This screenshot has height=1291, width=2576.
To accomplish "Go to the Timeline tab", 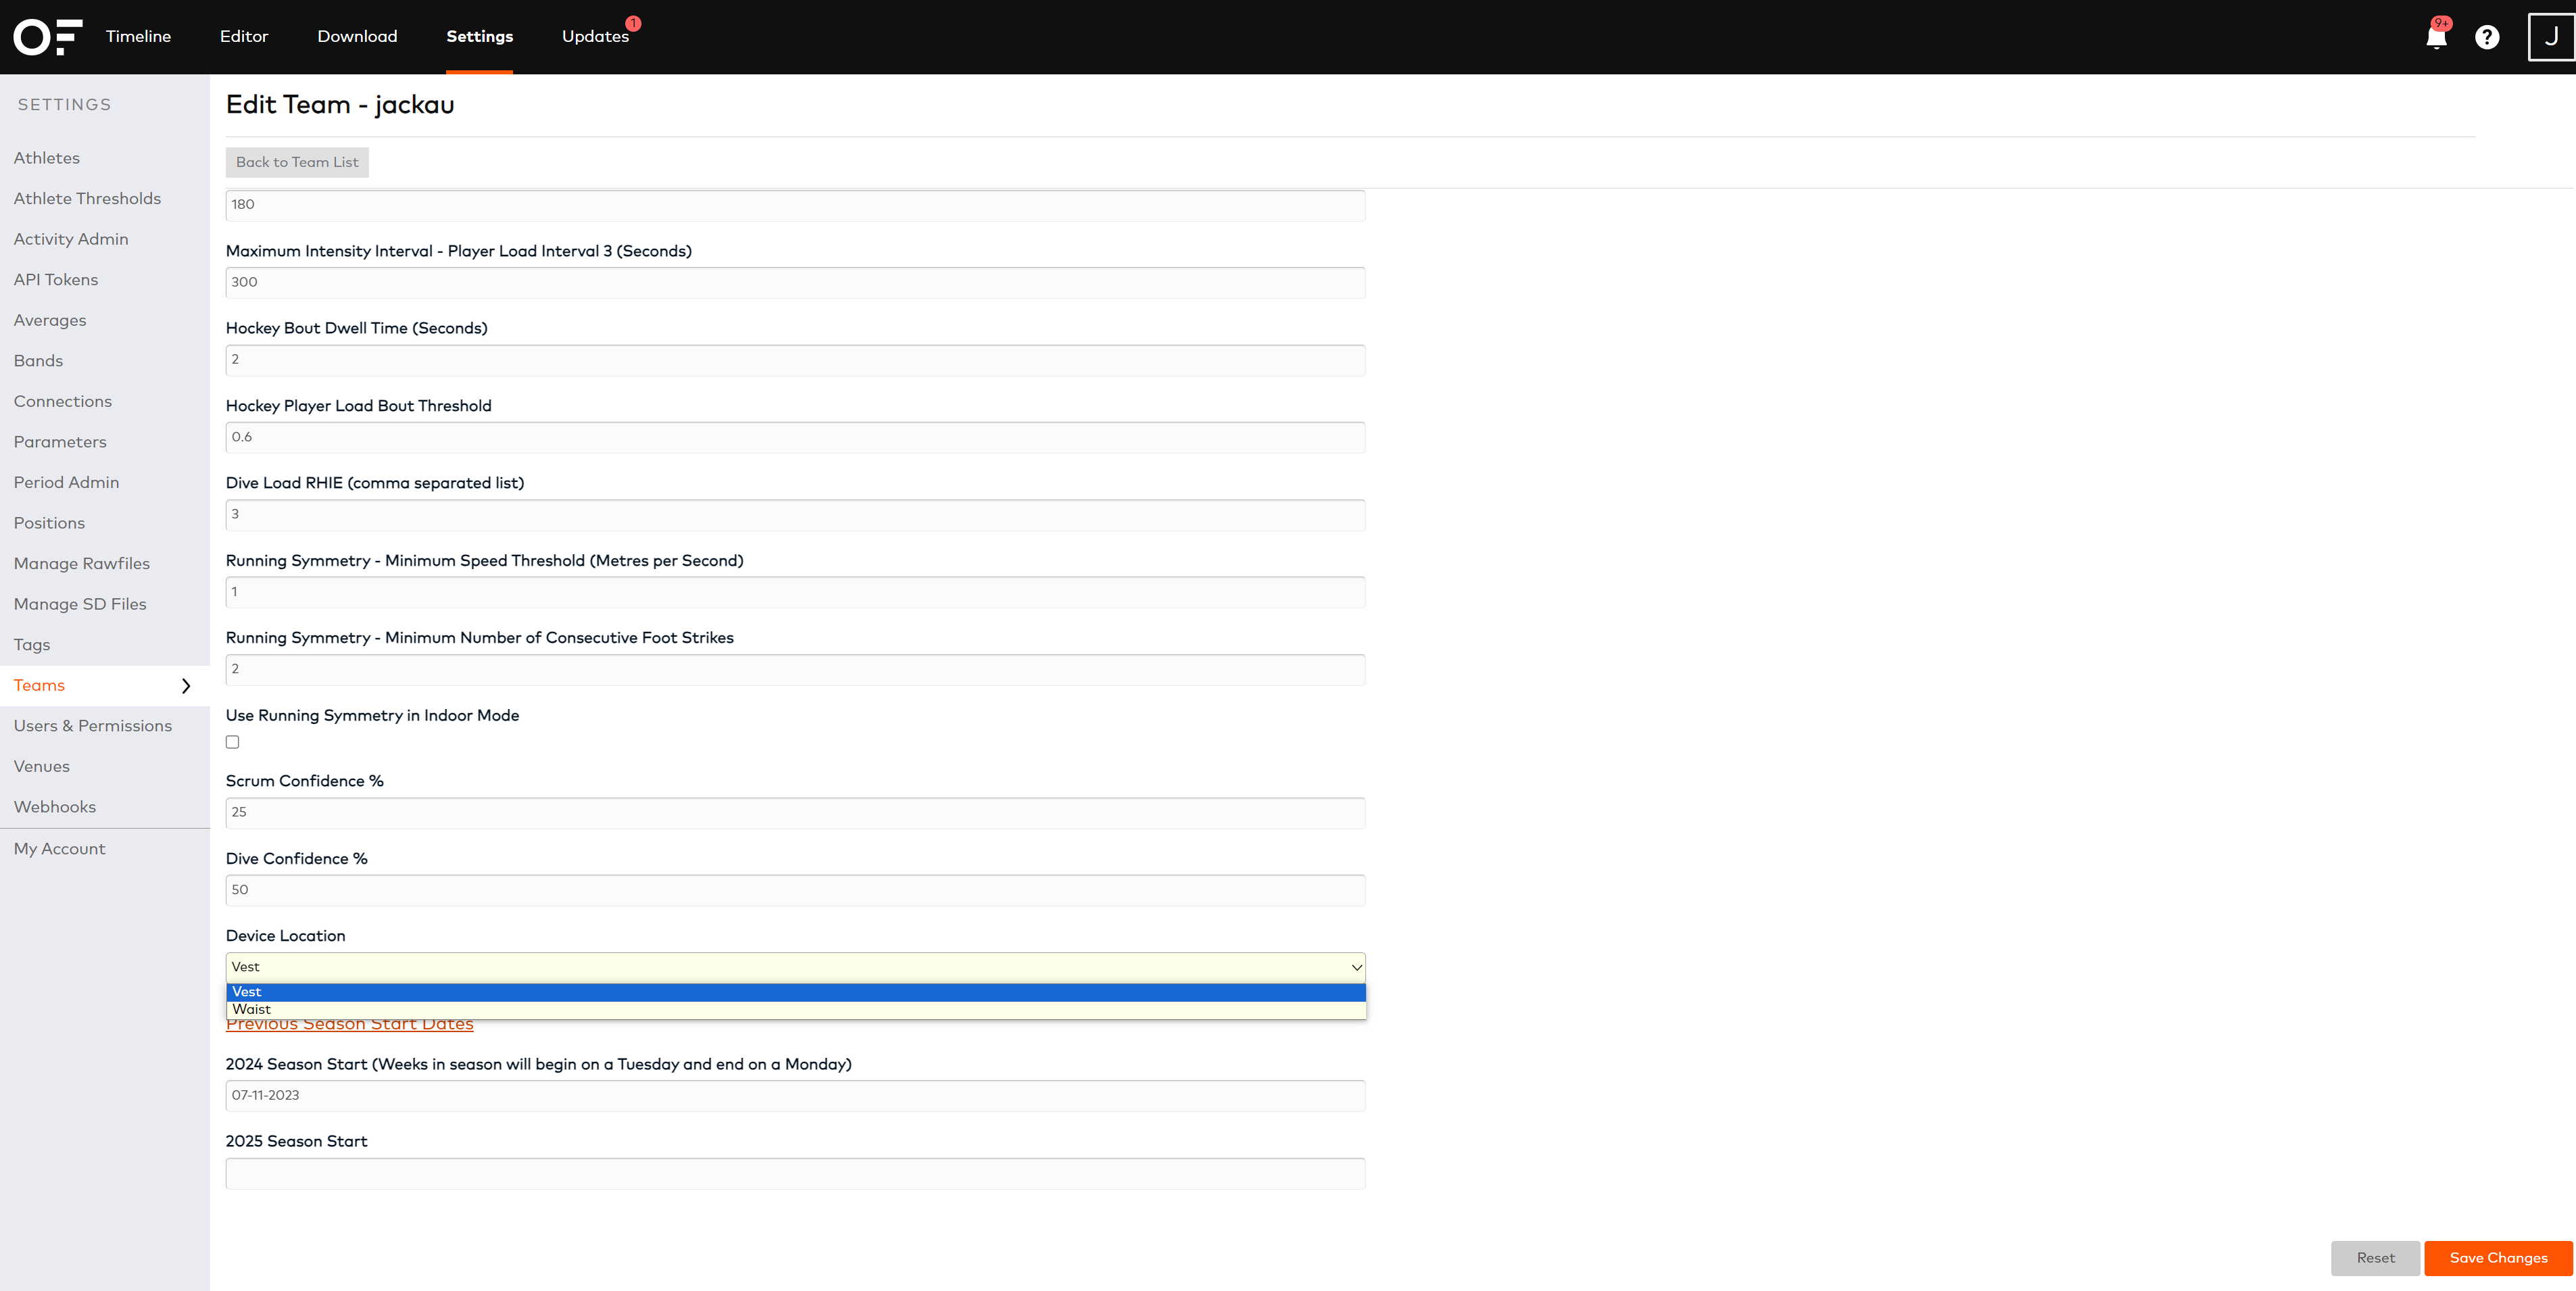I will [138, 36].
